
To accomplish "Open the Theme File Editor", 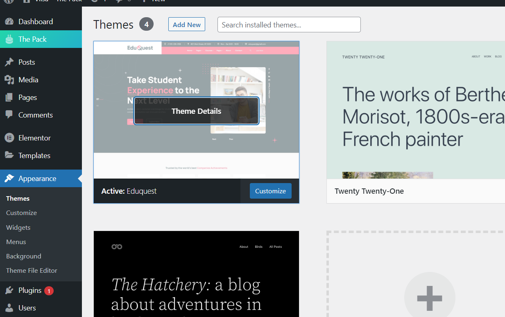I will (x=32, y=270).
